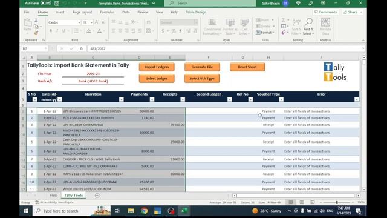
Task: Open Google Chrome from taskbar
Action: (x=145, y=211)
